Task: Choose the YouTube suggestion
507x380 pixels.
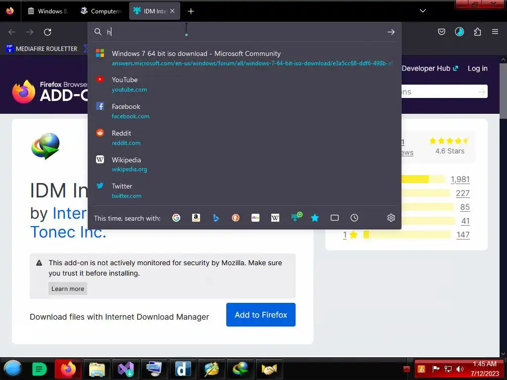Action: click(x=244, y=84)
